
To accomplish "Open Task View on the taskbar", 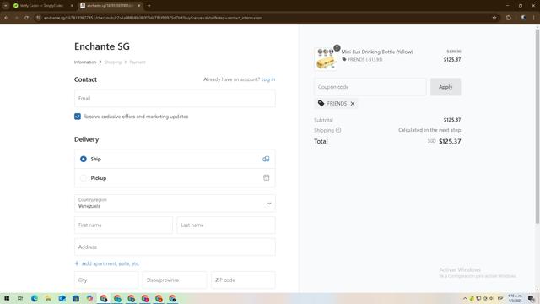I will click(20, 298).
